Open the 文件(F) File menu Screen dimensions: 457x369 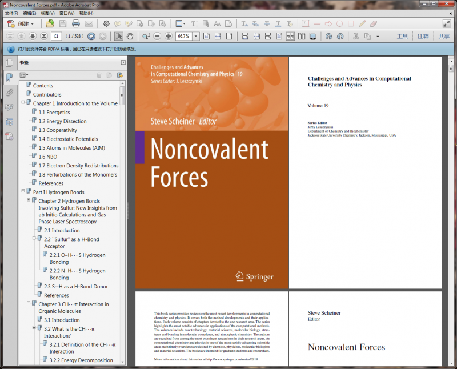[11, 13]
